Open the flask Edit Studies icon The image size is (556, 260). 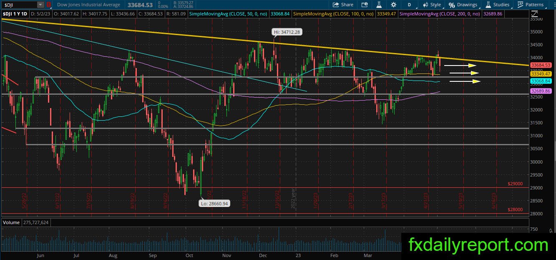(x=379, y=5)
